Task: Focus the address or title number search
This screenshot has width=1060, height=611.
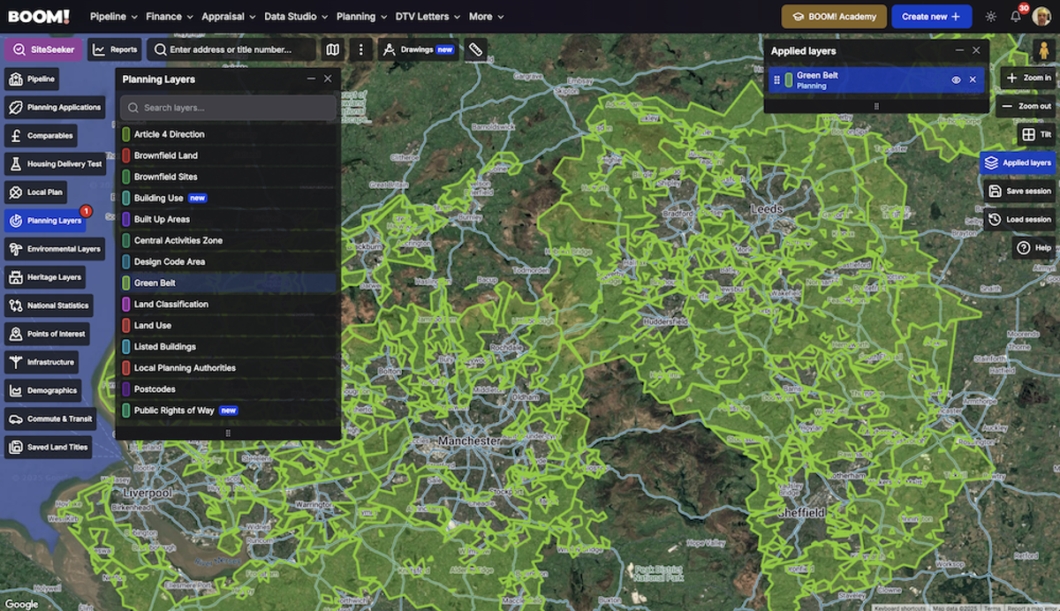Action: point(231,49)
